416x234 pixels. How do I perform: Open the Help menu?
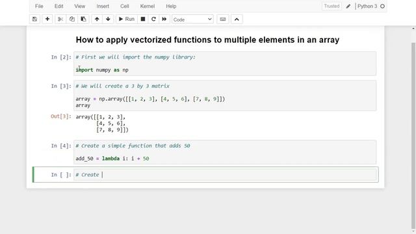[x=171, y=6]
